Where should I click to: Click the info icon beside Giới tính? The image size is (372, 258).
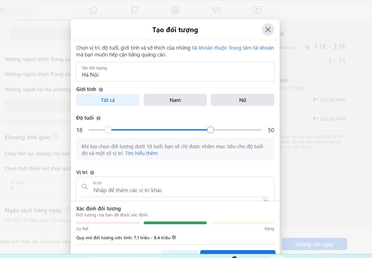click(101, 89)
